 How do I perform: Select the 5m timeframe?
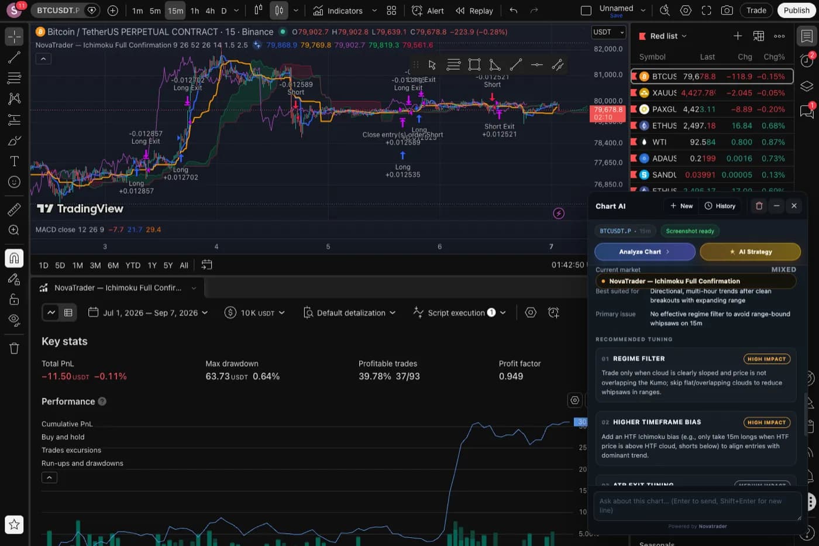click(x=155, y=11)
